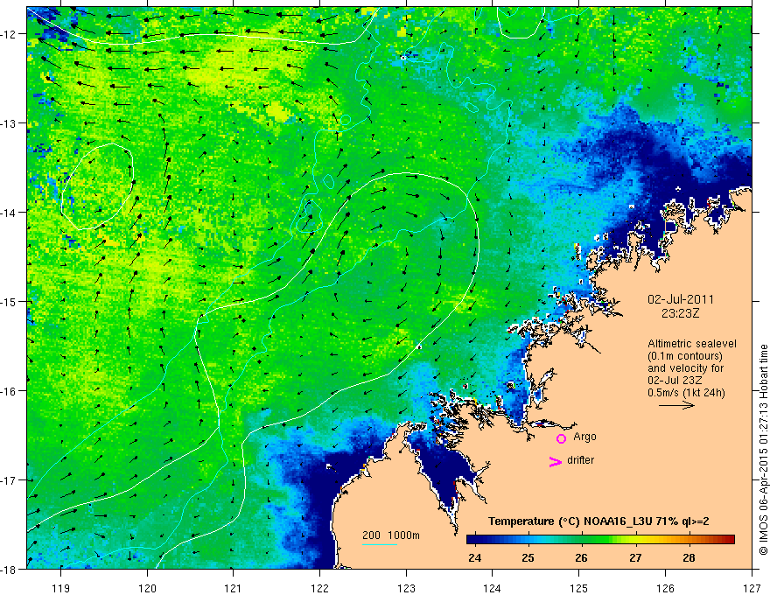Click the latitude axis label '-15'

coord(9,302)
